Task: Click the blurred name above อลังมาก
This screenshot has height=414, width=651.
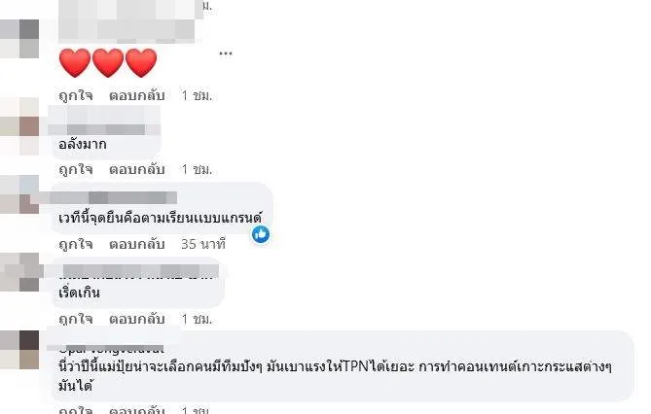Action: (x=104, y=121)
